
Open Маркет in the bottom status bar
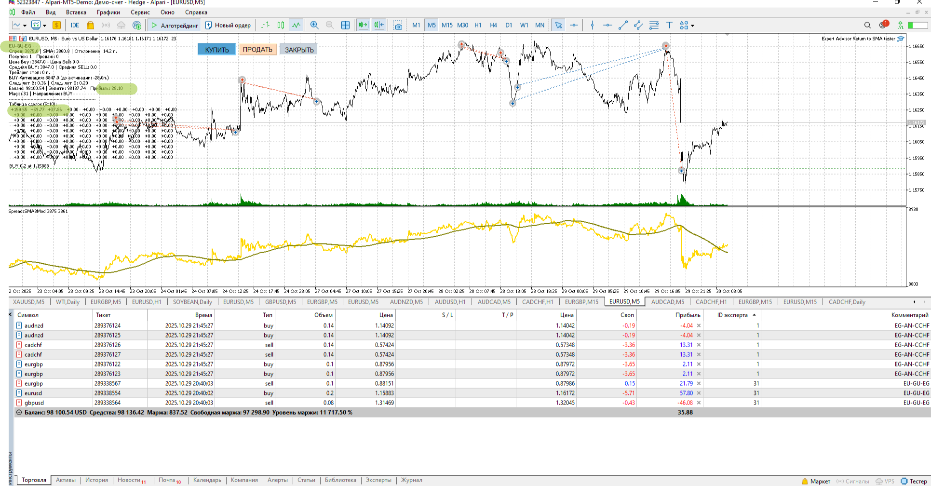tap(816, 481)
